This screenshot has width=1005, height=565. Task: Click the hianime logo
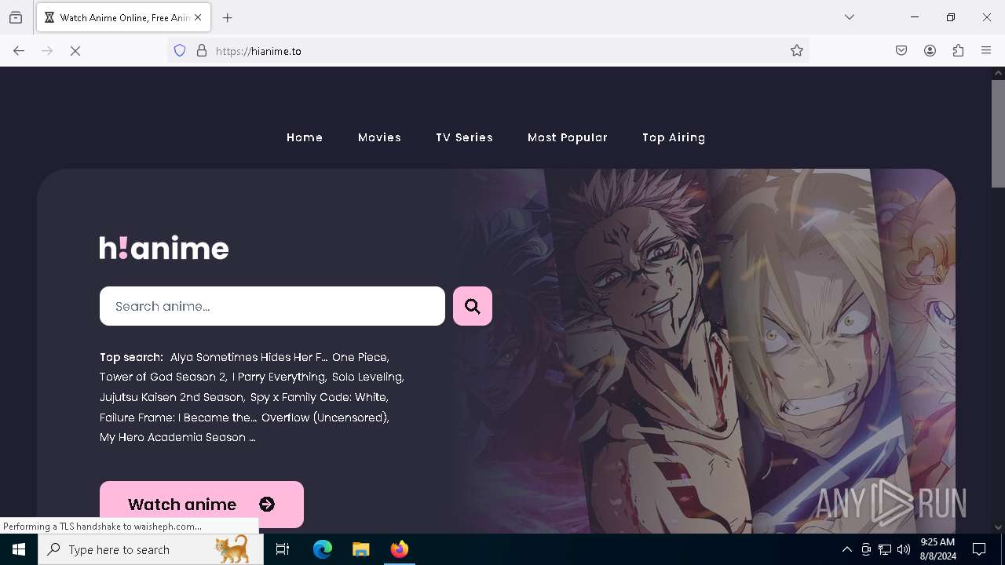164,248
